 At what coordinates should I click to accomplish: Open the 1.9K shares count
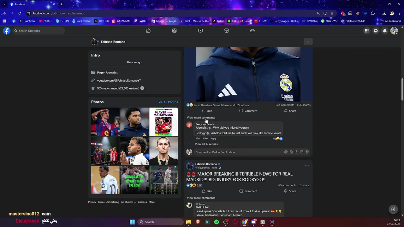(303, 105)
